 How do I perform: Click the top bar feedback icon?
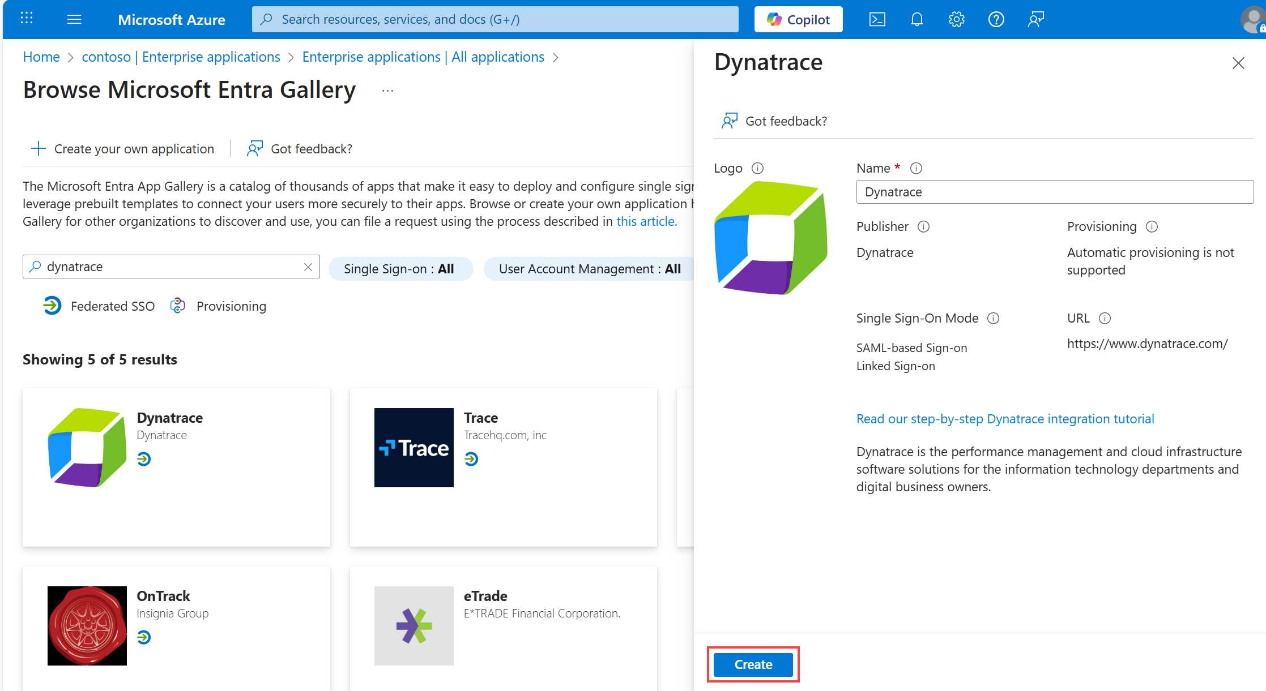pyautogui.click(x=1035, y=19)
